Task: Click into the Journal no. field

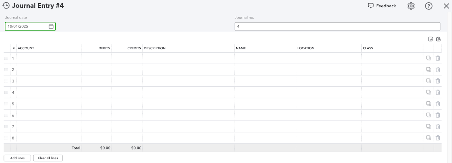Action: tap(337, 26)
